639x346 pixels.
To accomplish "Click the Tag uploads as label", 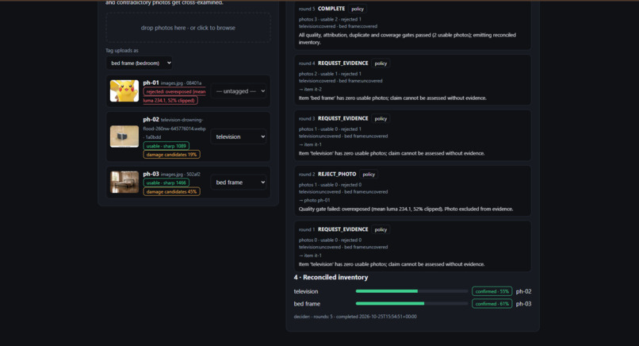I will pyautogui.click(x=122, y=51).
